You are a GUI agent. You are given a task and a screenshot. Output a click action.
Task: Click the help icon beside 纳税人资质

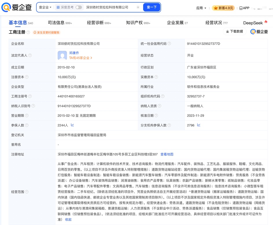(159, 106)
